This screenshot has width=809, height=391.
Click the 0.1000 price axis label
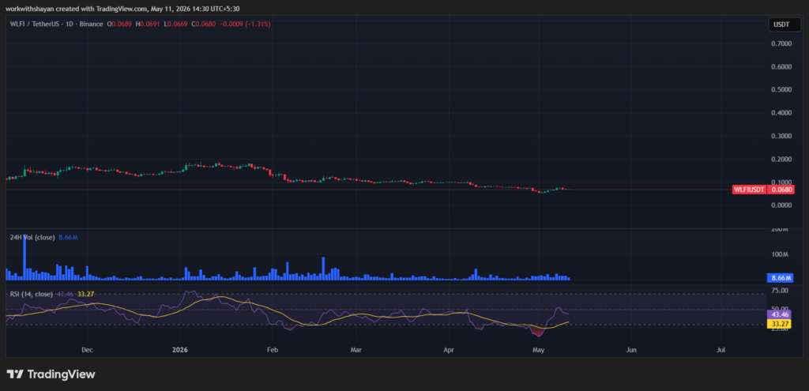point(780,182)
